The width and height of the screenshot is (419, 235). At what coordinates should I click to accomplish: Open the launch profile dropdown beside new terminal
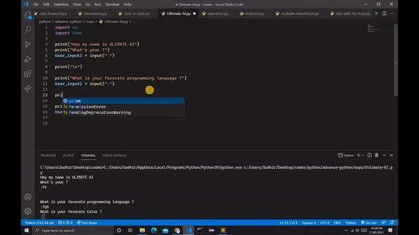(363, 155)
